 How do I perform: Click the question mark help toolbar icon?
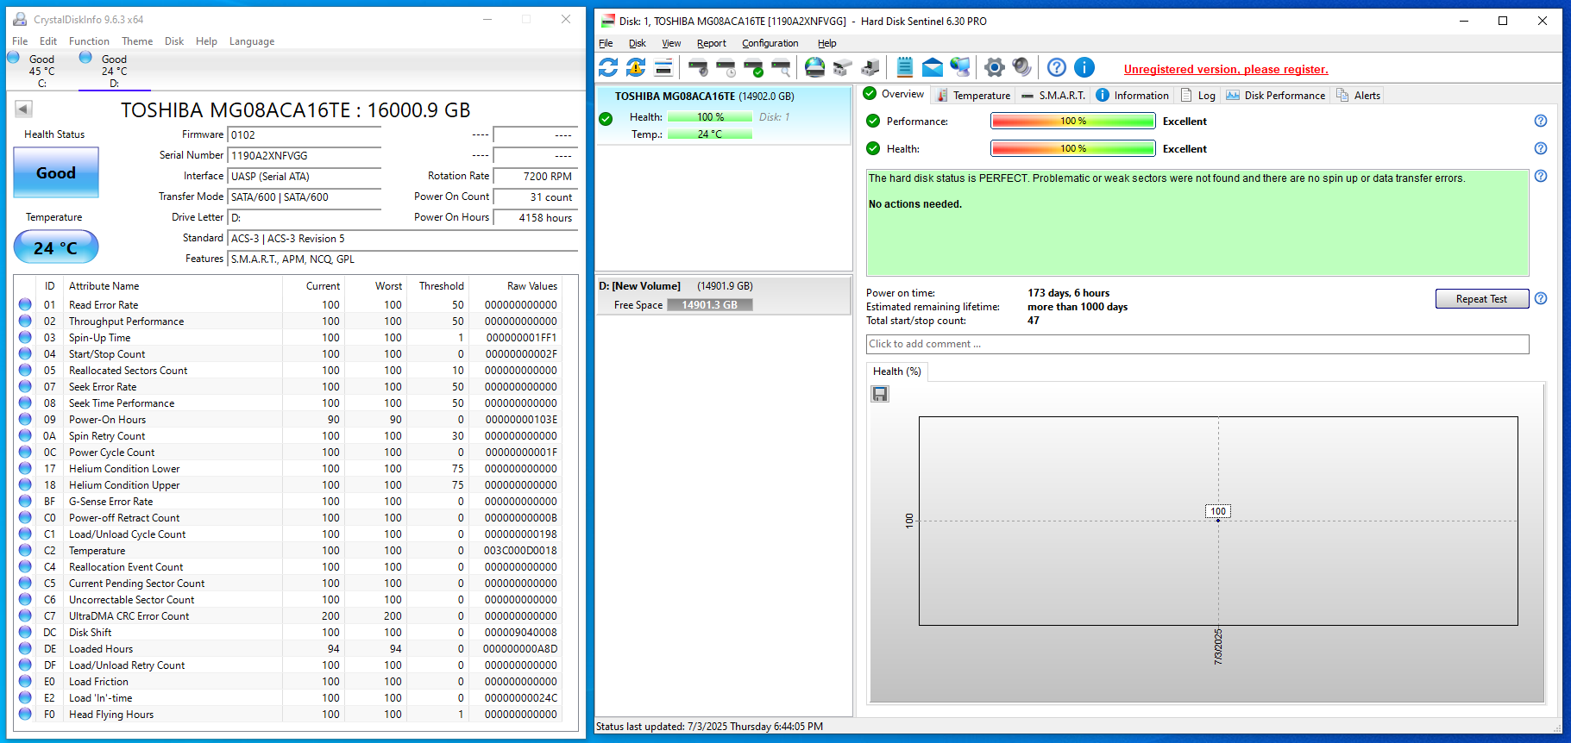tap(1057, 67)
